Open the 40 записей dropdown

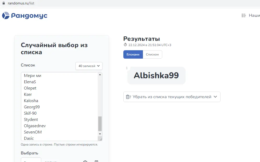(x=89, y=66)
